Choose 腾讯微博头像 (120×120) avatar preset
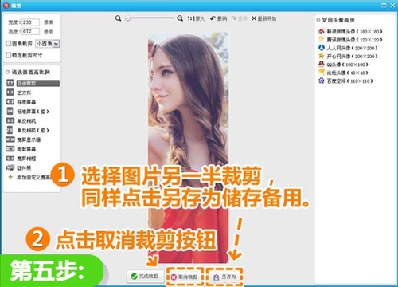 click(350, 40)
